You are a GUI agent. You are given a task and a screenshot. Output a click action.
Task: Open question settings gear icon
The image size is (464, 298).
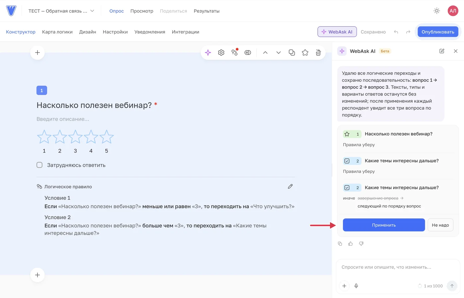pos(221,52)
